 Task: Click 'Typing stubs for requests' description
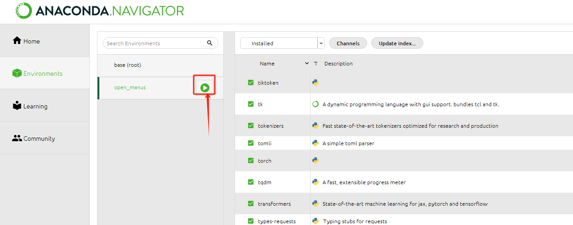click(355, 221)
